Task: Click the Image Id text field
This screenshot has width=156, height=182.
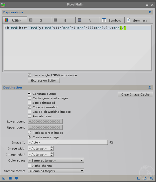Action: 68,142
